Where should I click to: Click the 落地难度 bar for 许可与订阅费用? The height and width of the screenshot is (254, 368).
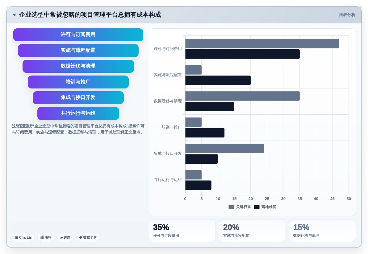(242, 54)
